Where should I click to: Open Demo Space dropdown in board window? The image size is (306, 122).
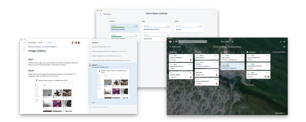pyautogui.click(x=226, y=42)
